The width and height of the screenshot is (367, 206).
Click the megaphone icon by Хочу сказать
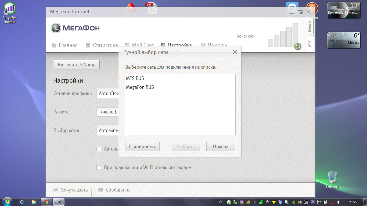(56, 190)
